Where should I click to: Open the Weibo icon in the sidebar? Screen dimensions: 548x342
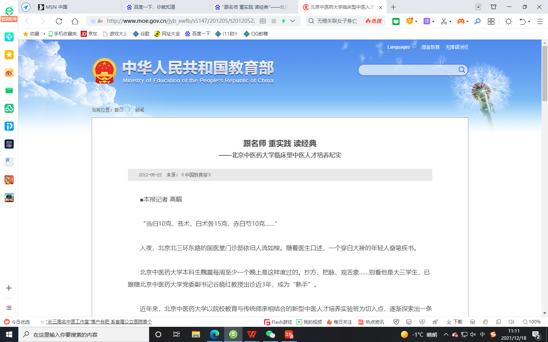9,73
